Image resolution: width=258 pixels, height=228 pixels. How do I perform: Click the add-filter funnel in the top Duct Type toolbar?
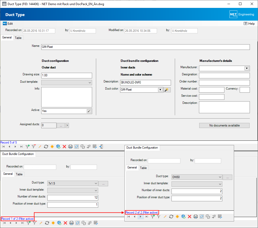(x=28, y=147)
